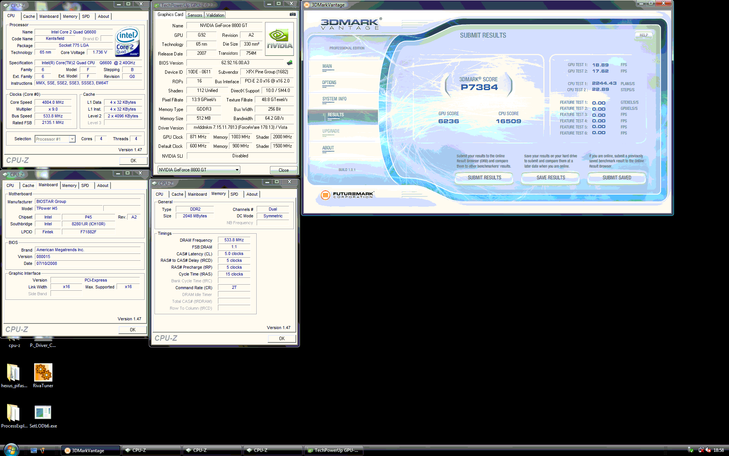Screen dimensions: 729x456
Task: Click HELP button in 3DMark Vantage
Action: [x=644, y=35]
